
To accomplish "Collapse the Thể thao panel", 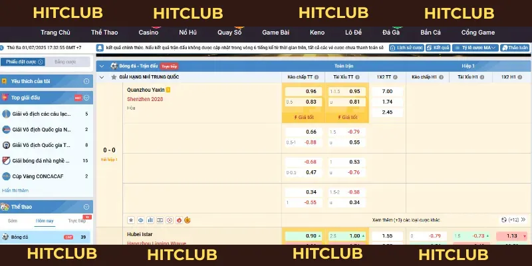I will tap(86, 207).
